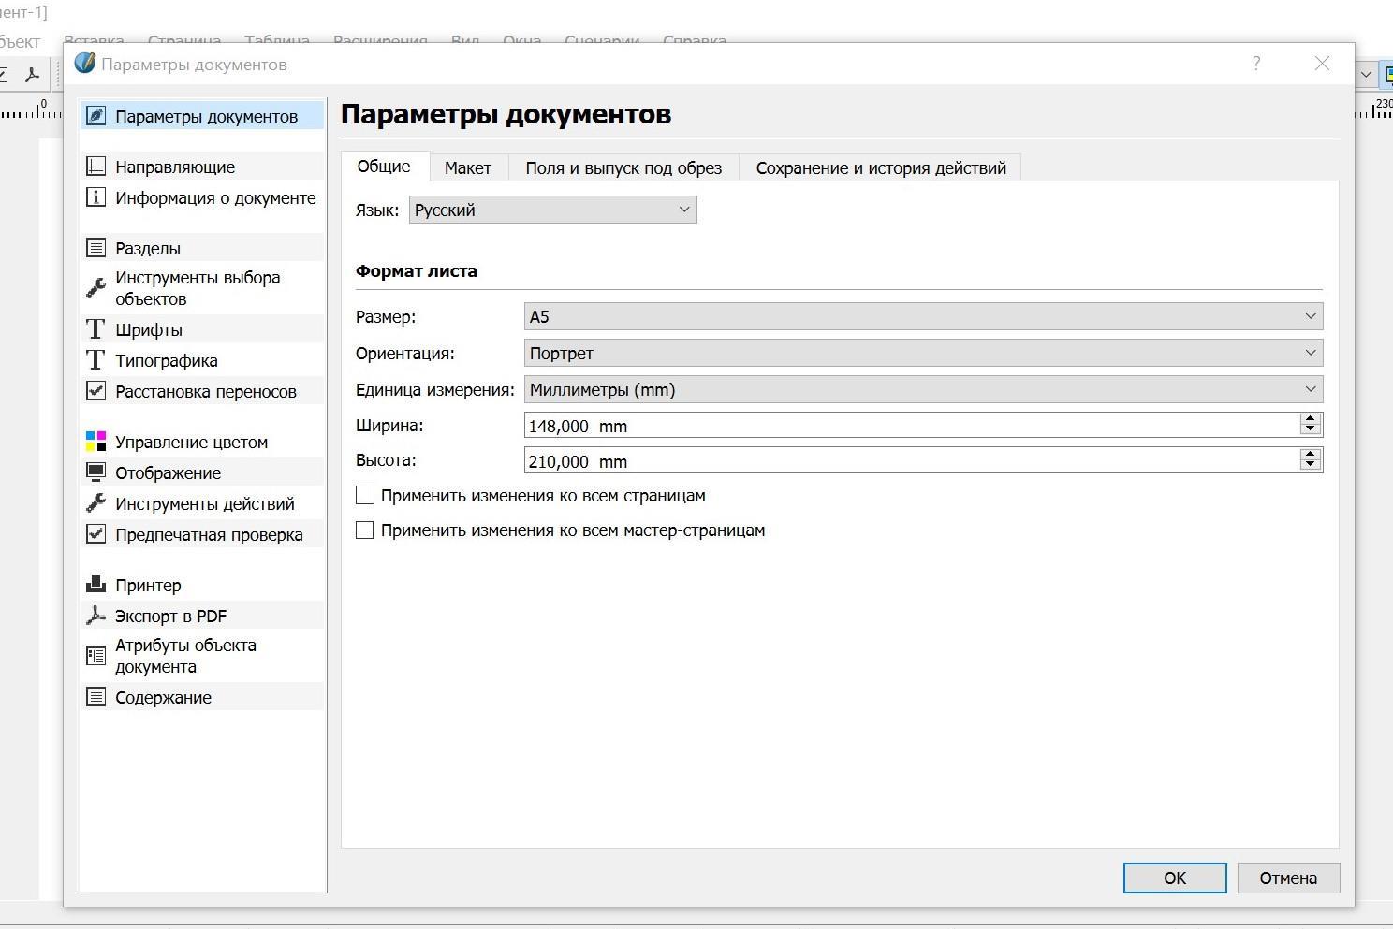Screen dimensions: 1393x929
Task: Click into the Width (Ширина) input field
Action: pos(908,426)
